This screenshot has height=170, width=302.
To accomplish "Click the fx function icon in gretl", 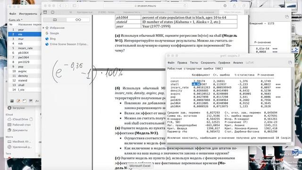I will 37,101.
